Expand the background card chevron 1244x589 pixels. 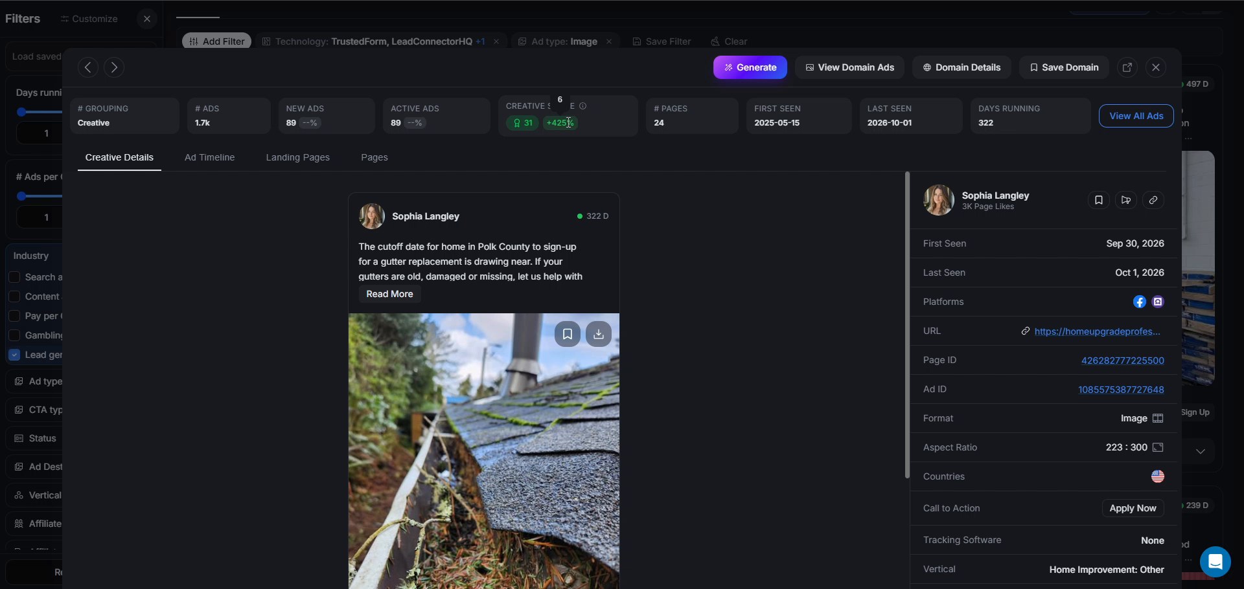click(1201, 452)
